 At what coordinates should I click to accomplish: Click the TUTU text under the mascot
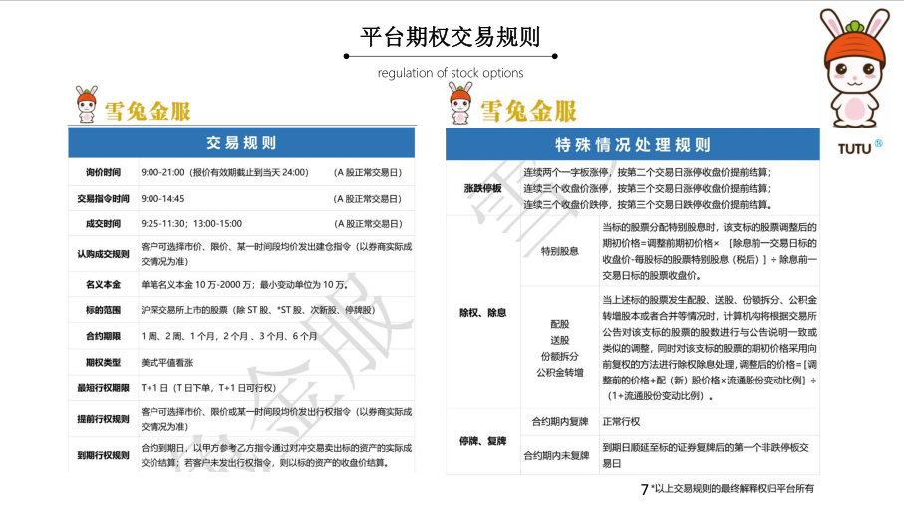846,147
